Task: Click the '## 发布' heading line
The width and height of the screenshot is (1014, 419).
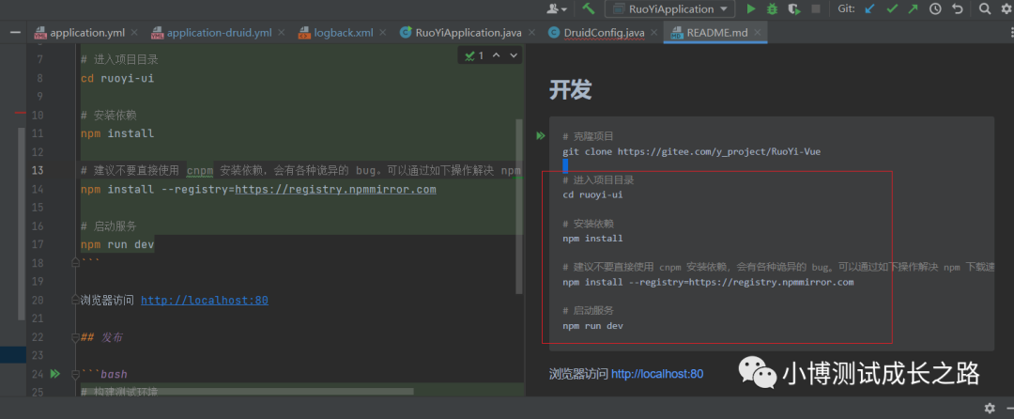Action: 100,337
